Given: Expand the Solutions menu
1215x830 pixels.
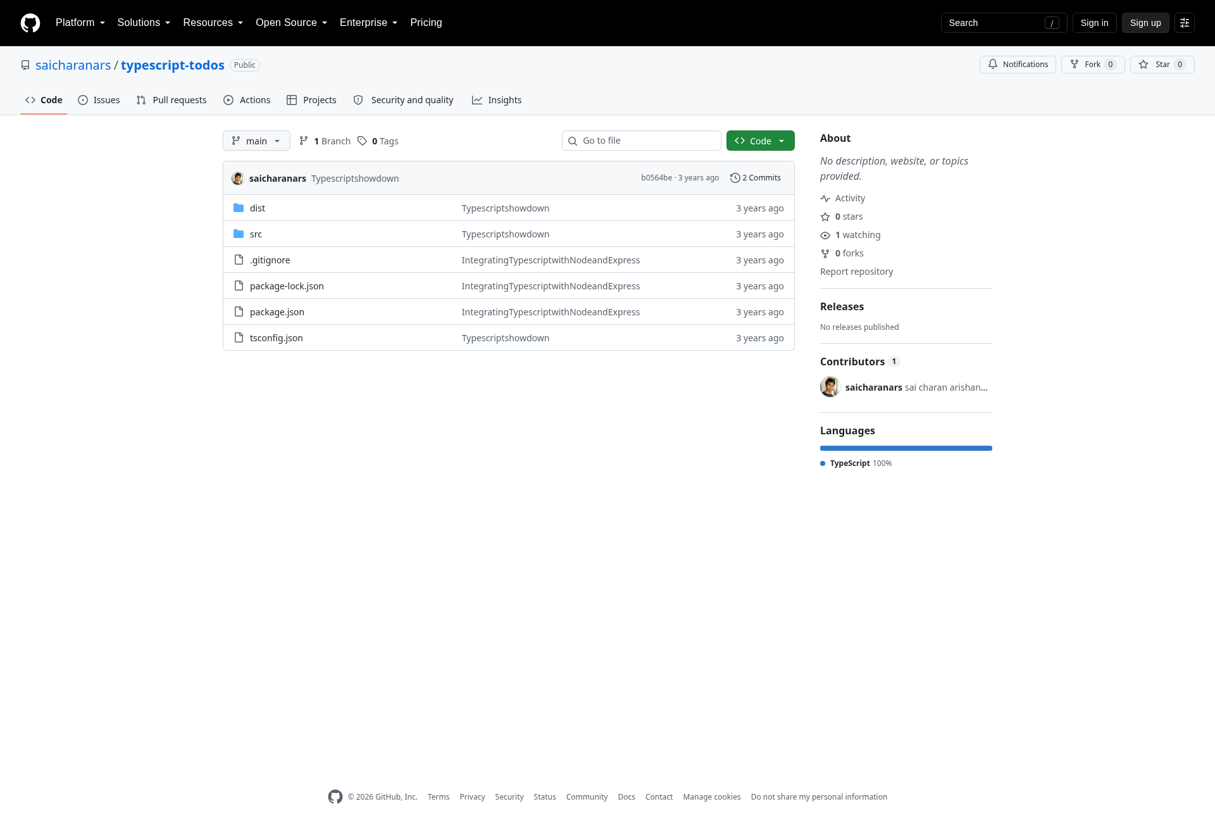Looking at the screenshot, I should (144, 23).
